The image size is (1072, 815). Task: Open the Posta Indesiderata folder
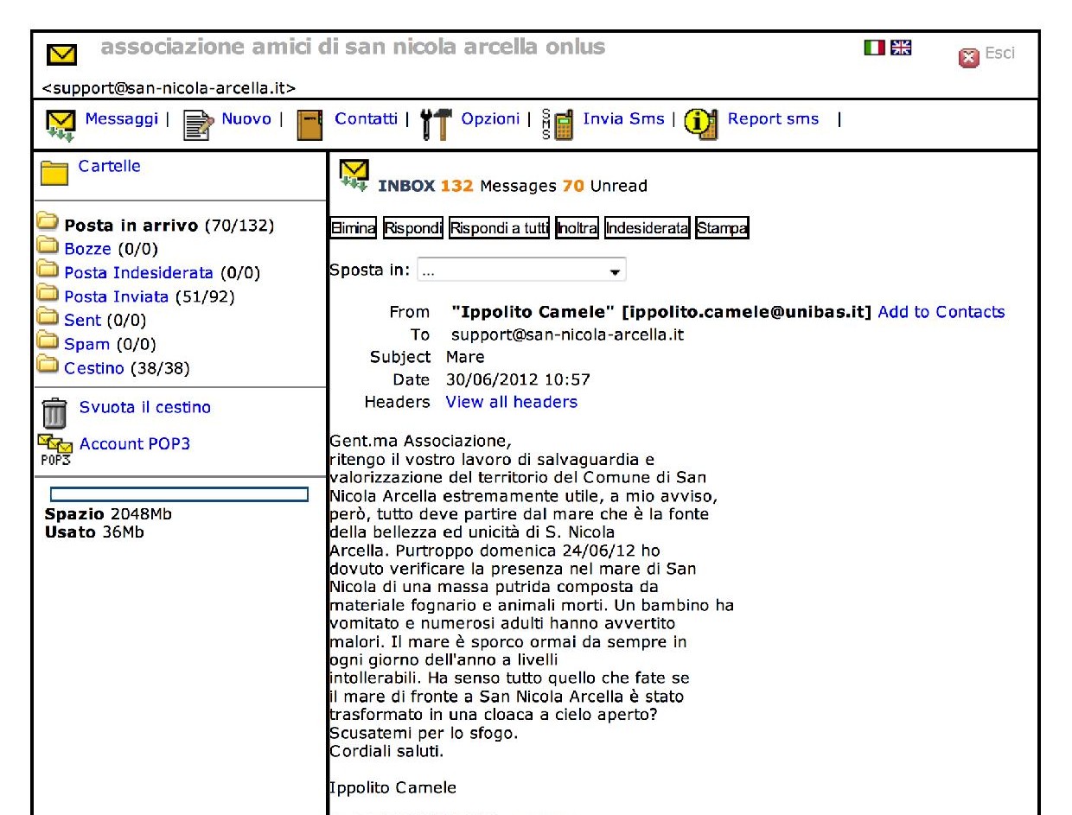[x=138, y=273]
